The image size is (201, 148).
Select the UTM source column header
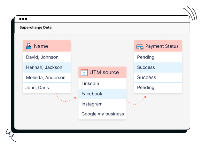[102, 73]
